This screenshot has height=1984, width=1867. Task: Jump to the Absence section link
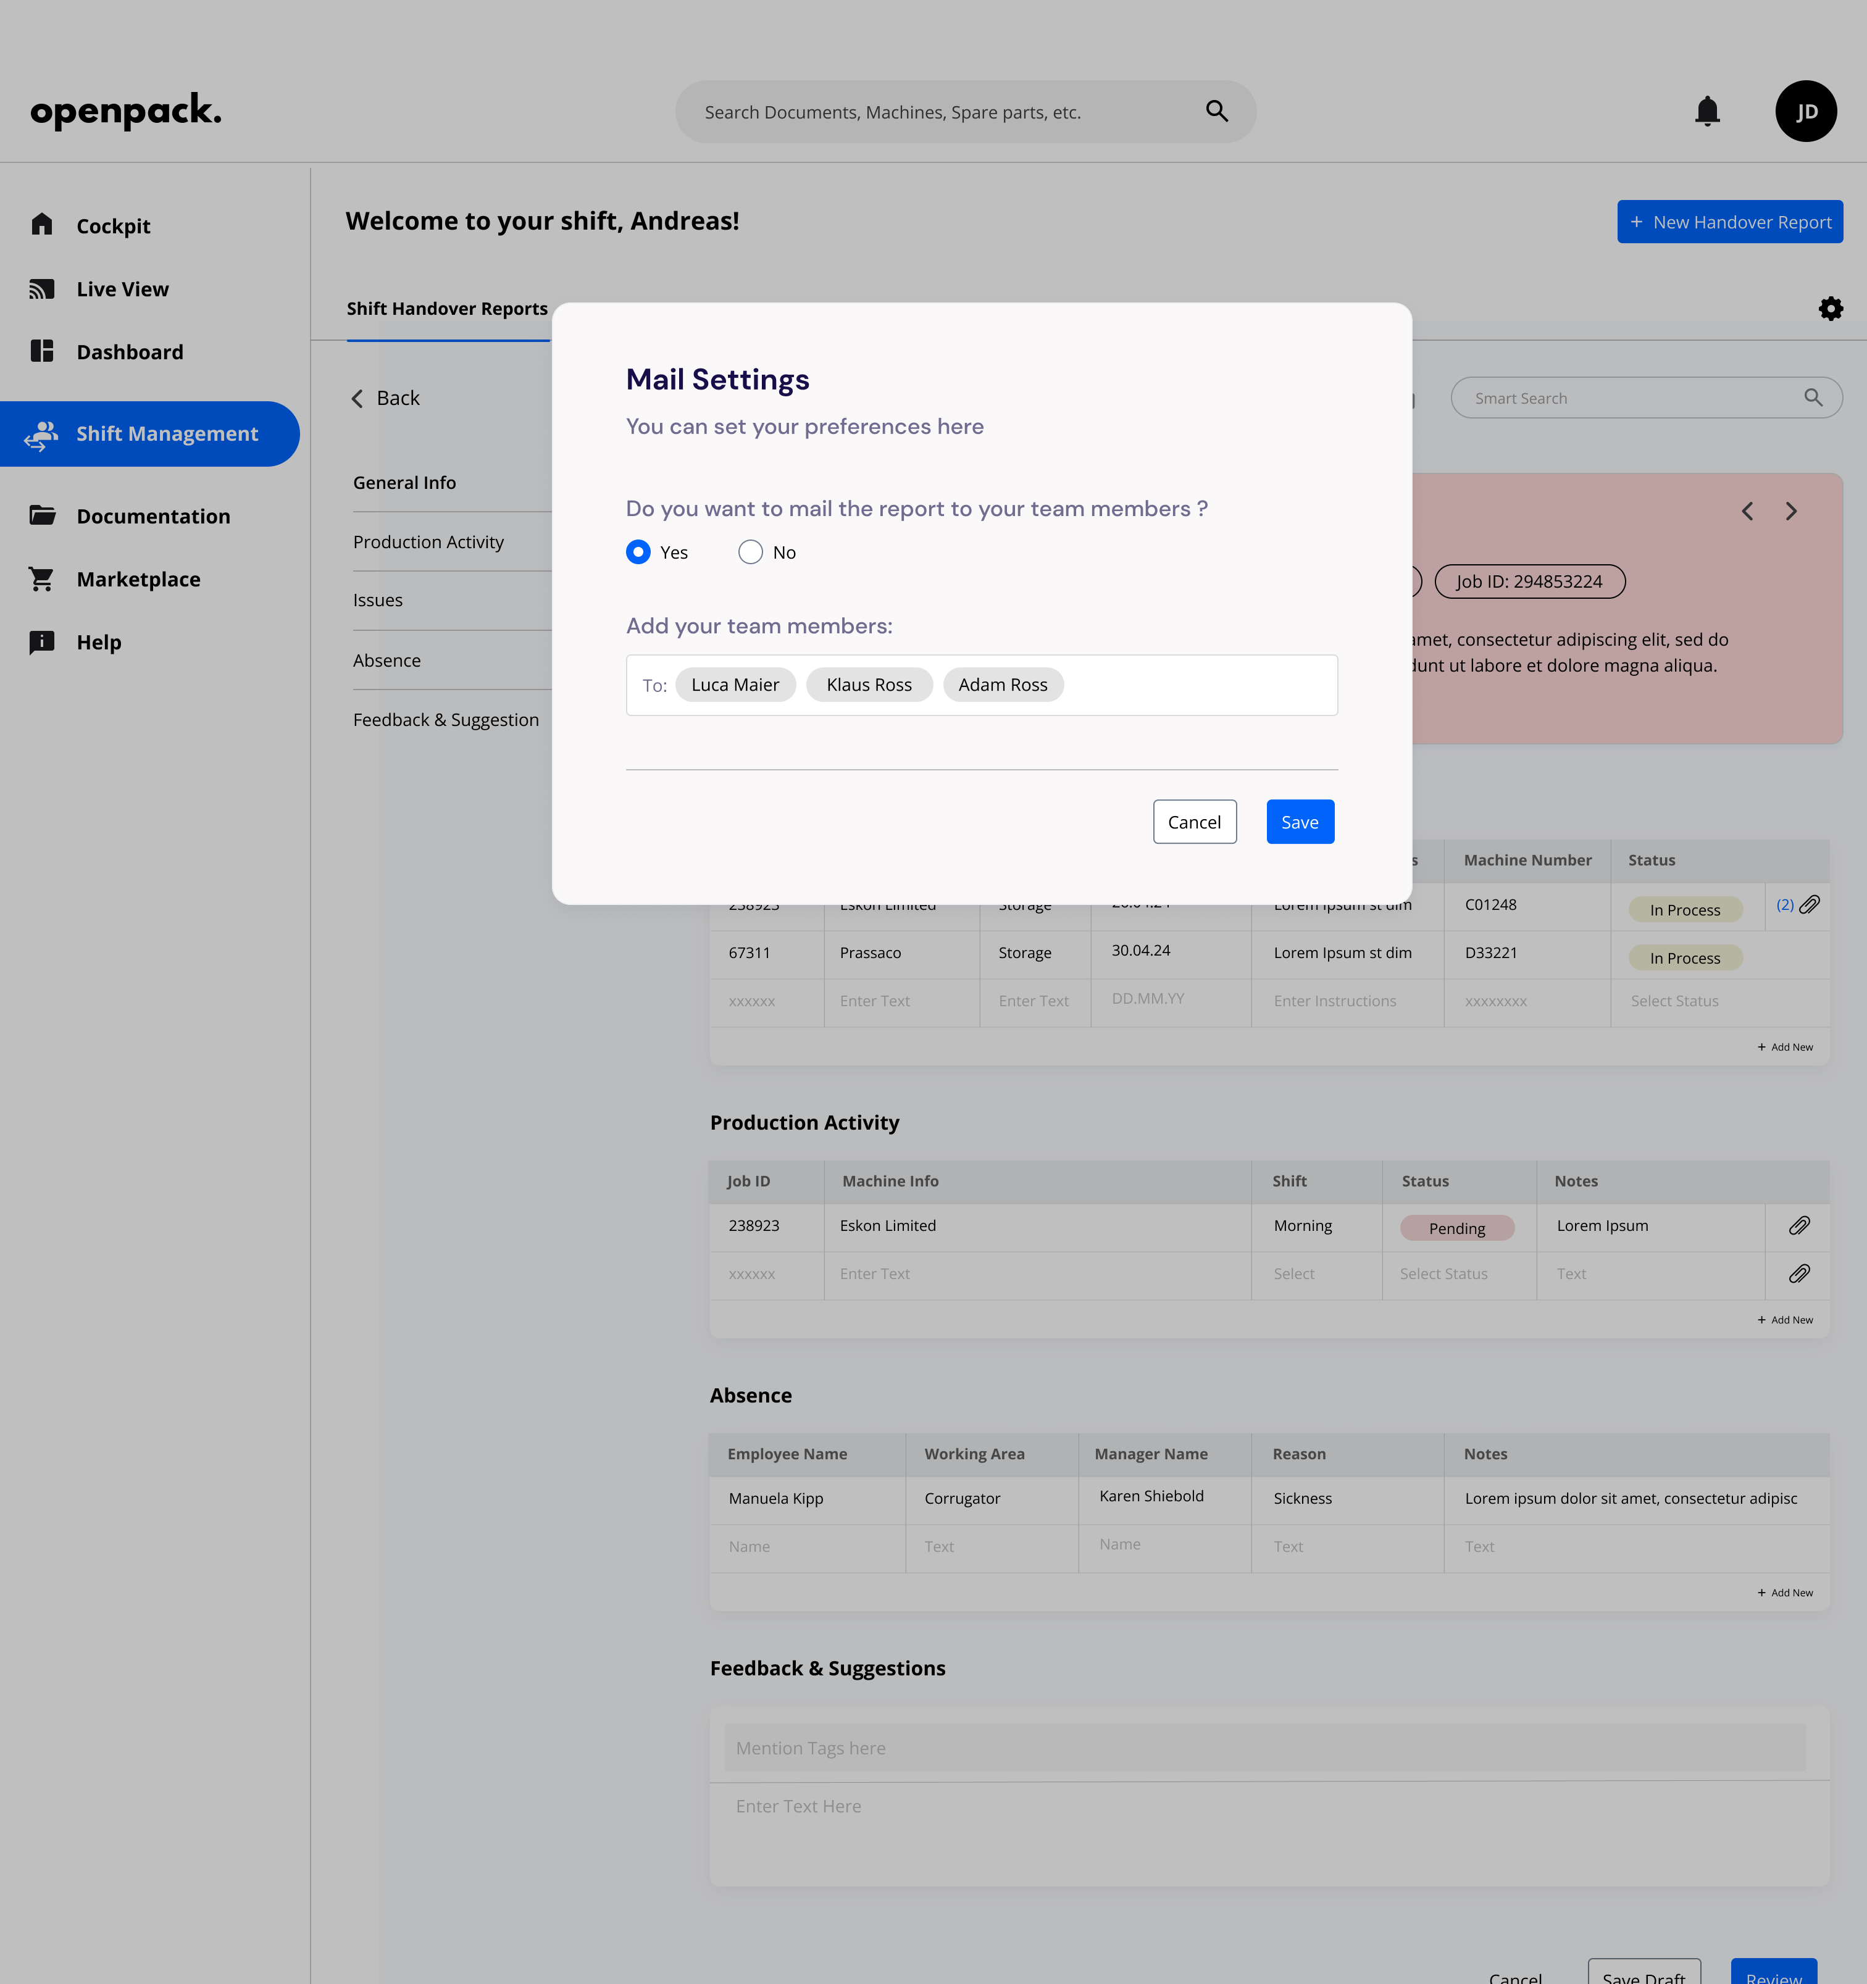(x=386, y=660)
